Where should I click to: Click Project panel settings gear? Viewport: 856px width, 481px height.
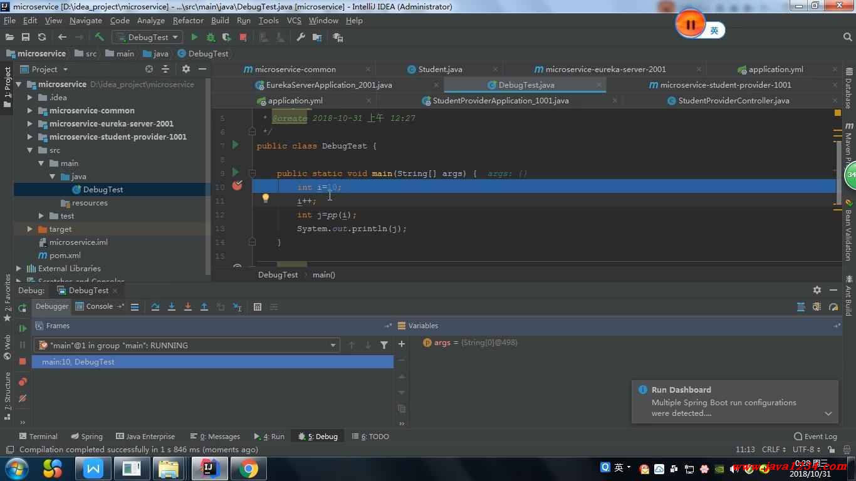pos(186,69)
